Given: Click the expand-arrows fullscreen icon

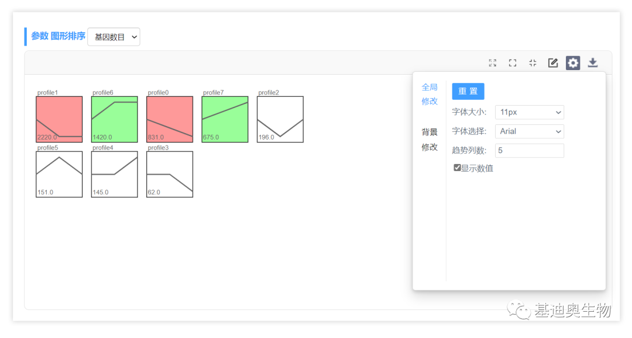Looking at the screenshot, I should coord(493,62).
